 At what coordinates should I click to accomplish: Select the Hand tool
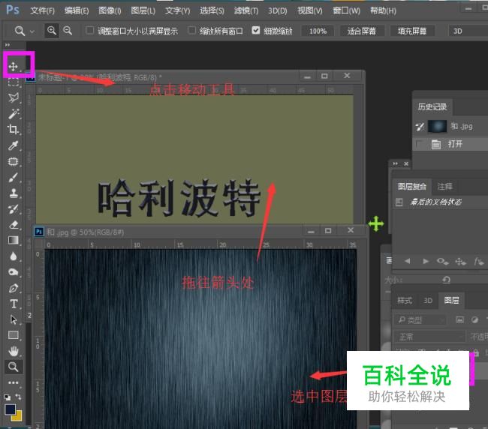(13, 351)
